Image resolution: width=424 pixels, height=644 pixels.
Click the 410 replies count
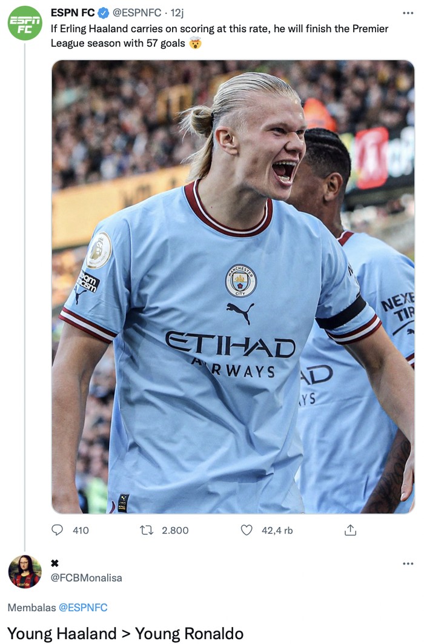[x=81, y=530]
